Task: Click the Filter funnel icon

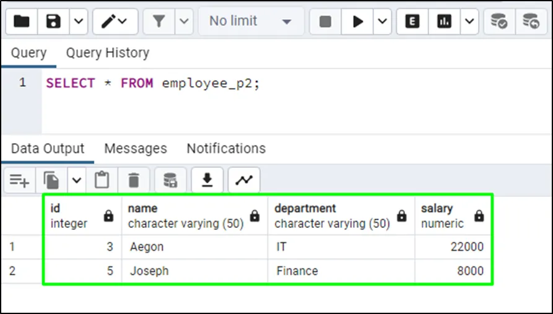Action: [159, 22]
